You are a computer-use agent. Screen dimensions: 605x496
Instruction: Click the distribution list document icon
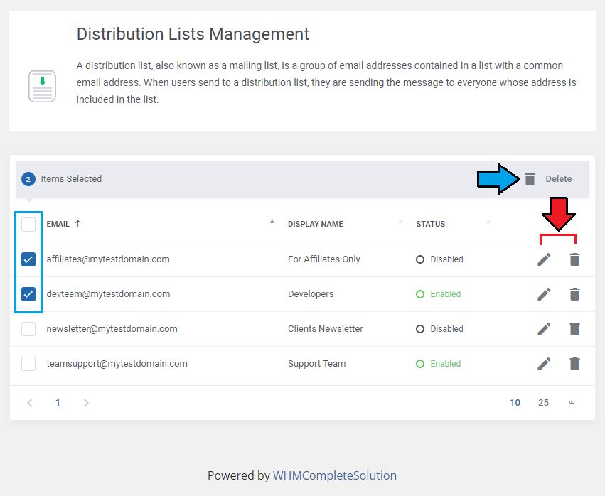tap(42, 87)
